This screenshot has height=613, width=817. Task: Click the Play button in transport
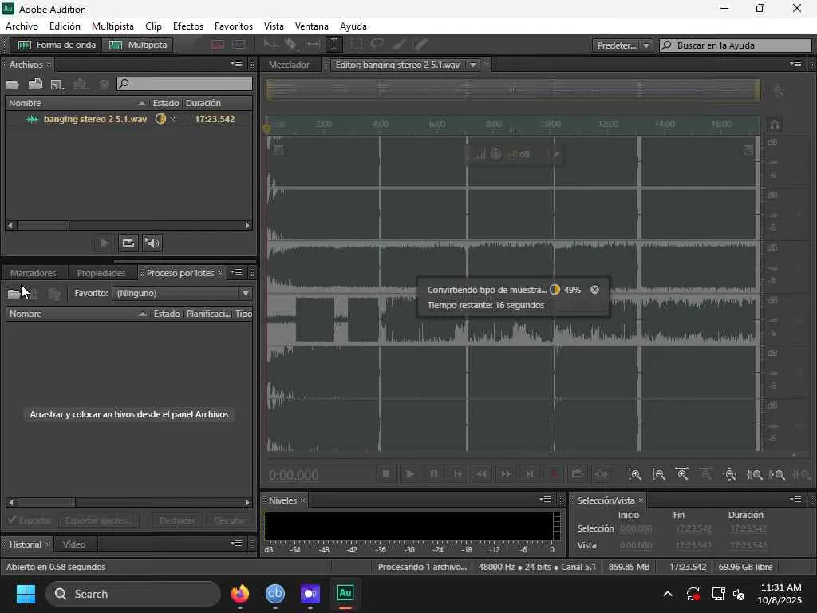coord(410,474)
